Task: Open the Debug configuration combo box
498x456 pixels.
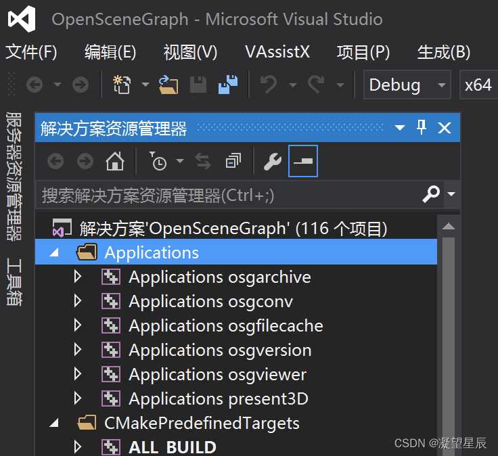Action: point(407,85)
